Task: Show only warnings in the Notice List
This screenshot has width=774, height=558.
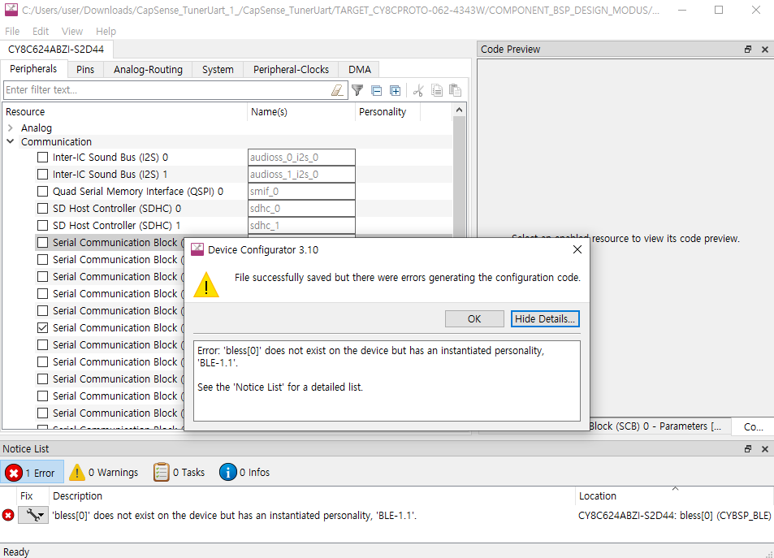Action: [103, 472]
